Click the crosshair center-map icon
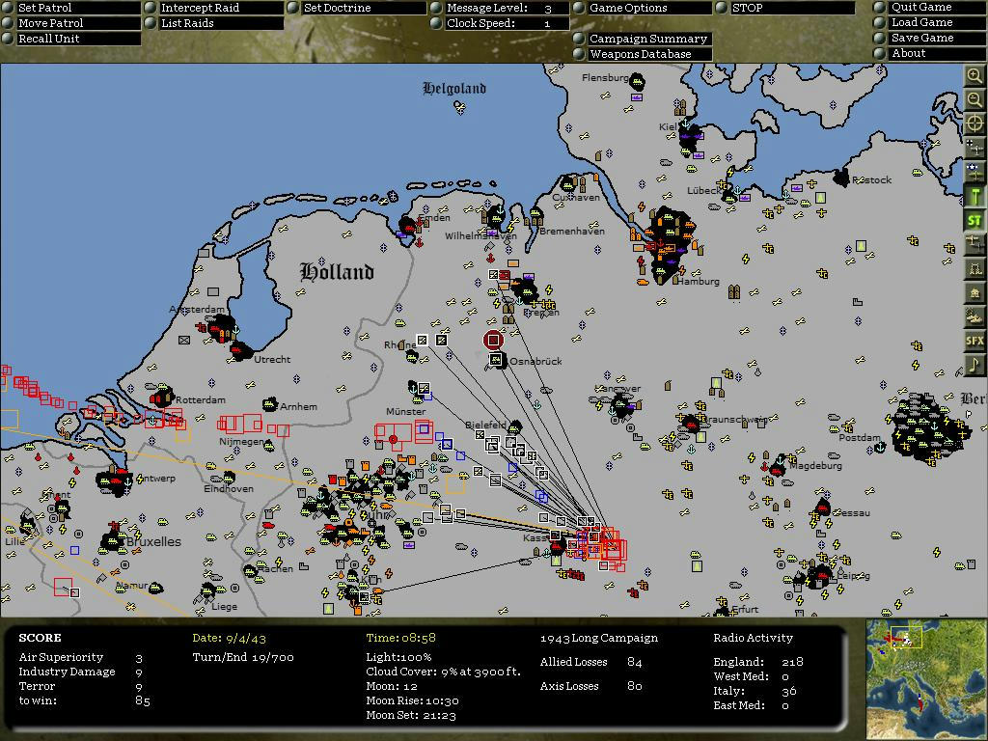 point(974,123)
